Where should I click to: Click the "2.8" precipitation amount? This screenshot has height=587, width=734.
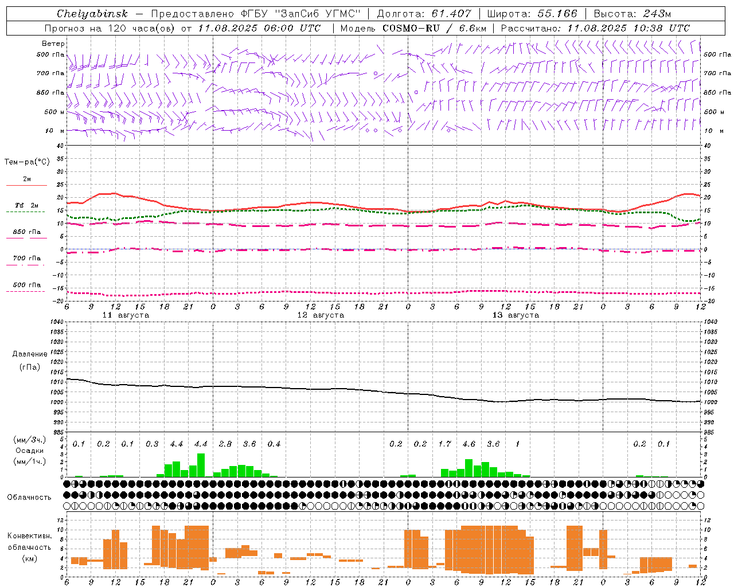click(x=225, y=444)
